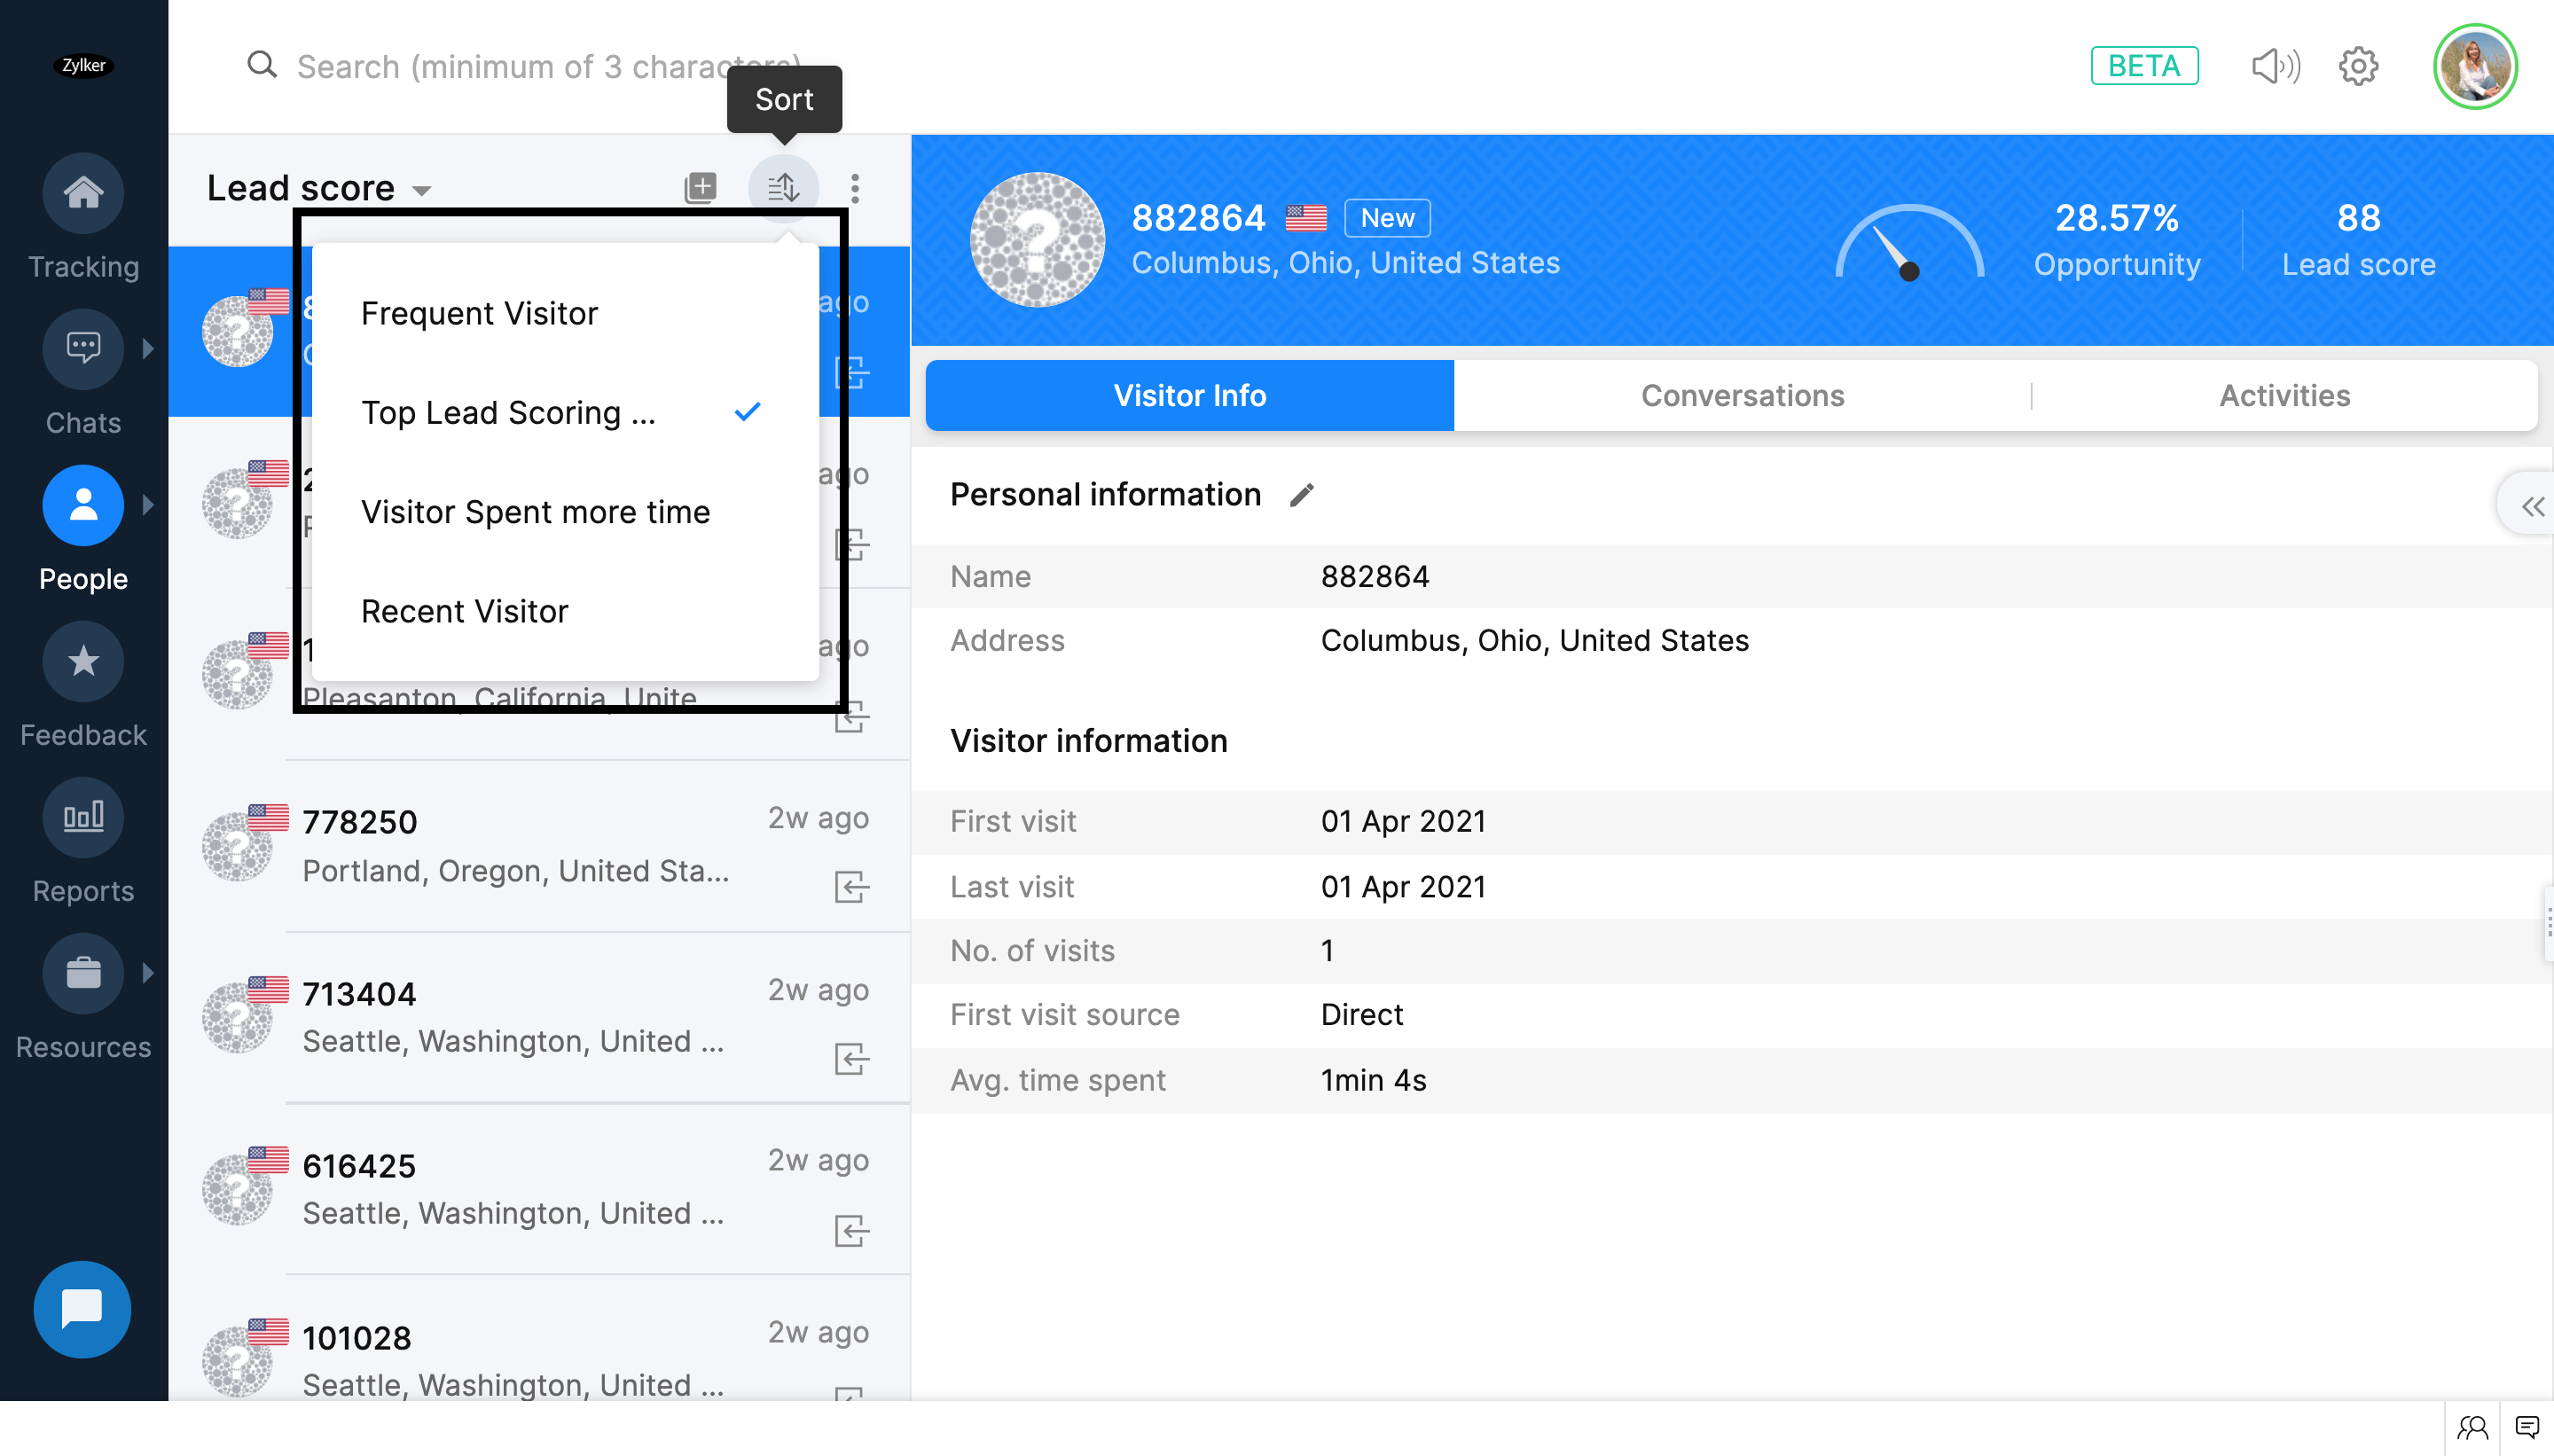
Task: Click the BETA button
Action: 2144,66
